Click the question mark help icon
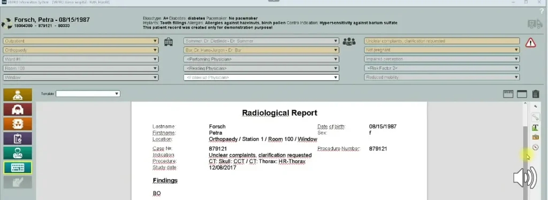 pyautogui.click(x=542, y=12)
